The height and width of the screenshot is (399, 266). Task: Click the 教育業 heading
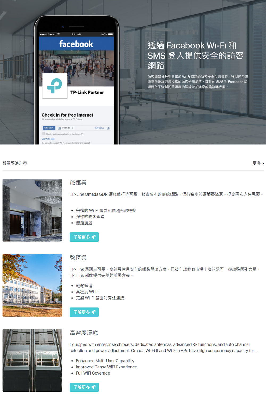78,257
